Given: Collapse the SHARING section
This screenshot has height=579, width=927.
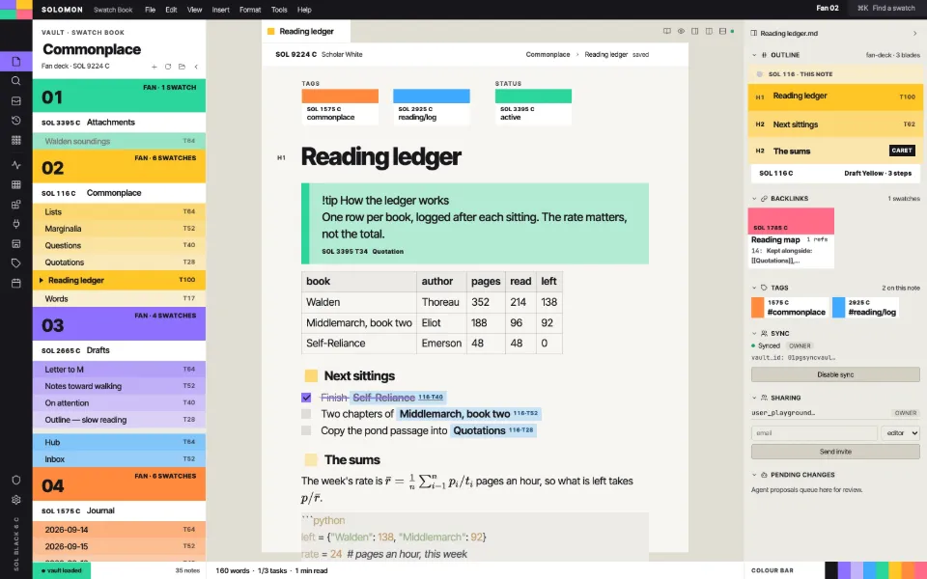Looking at the screenshot, I should coord(754,398).
